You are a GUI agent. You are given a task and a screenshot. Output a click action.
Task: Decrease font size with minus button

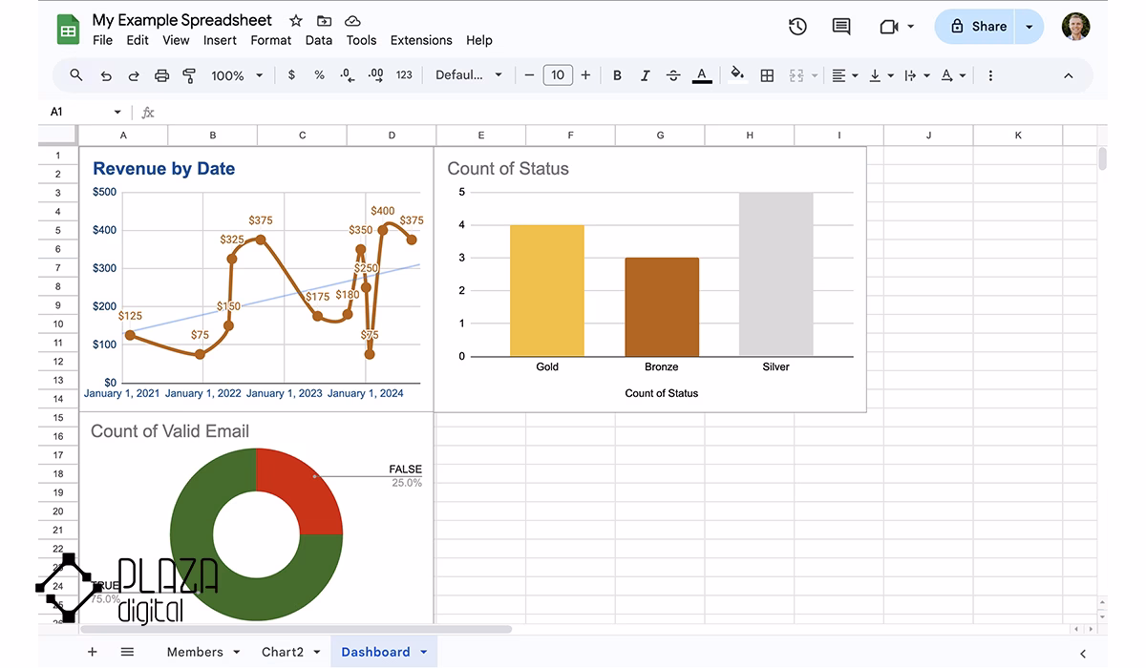tap(529, 75)
